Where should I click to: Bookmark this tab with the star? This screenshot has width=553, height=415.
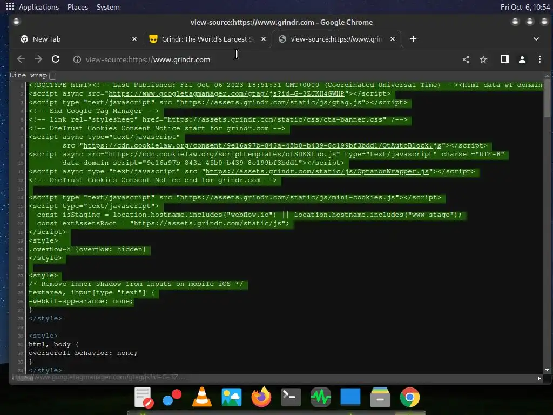(x=483, y=59)
